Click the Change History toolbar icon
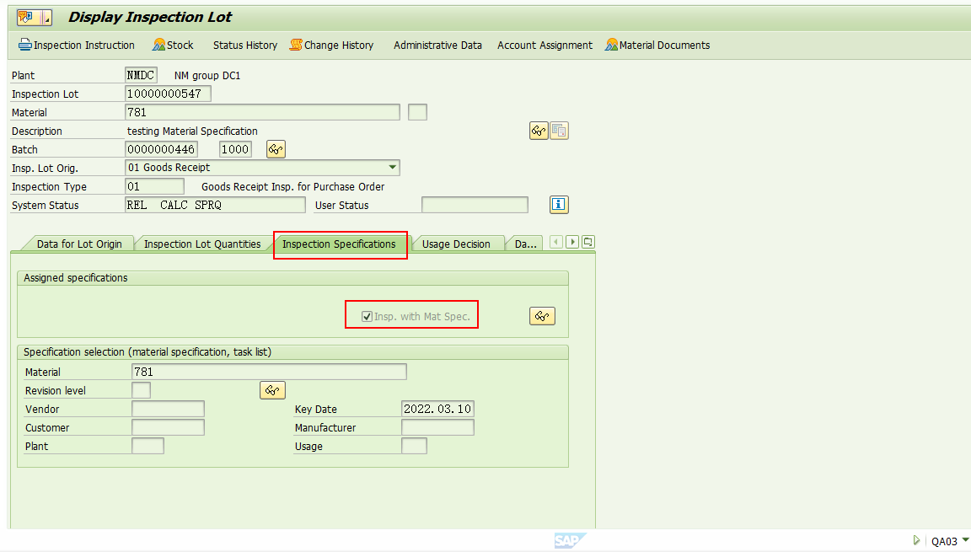Screen dimensions: 971x552 tap(331, 46)
